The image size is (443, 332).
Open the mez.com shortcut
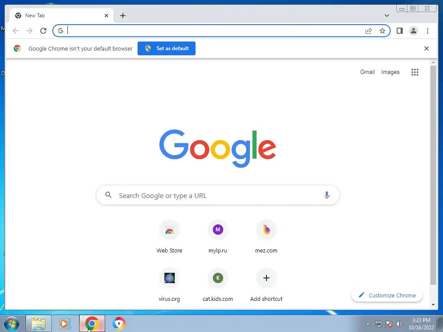point(266,237)
